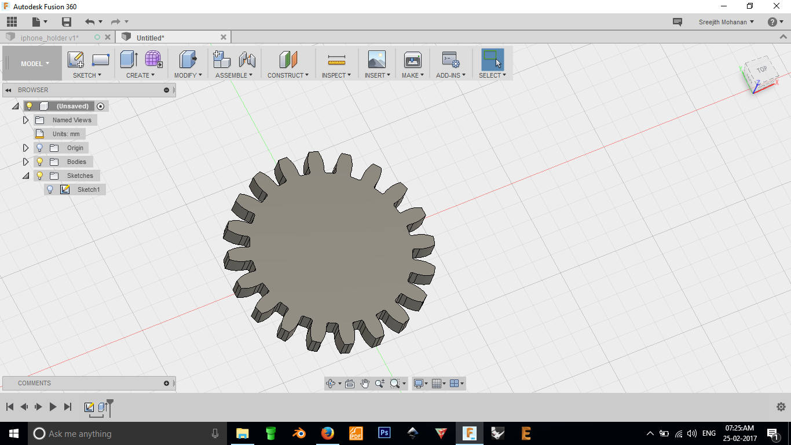
Task: Play the timeline
Action: [x=53, y=407]
